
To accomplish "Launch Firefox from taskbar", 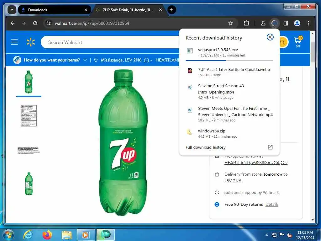I will 47,235.
